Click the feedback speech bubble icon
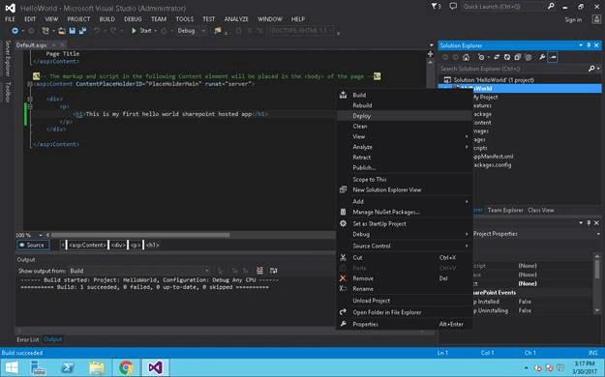This screenshot has height=377, width=605. click(x=453, y=7)
